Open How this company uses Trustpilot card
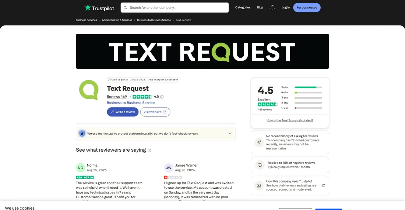 (290, 185)
